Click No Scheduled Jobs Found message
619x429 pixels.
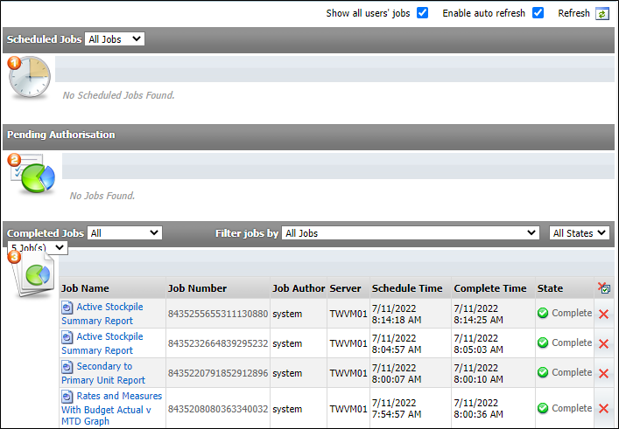pyautogui.click(x=118, y=95)
